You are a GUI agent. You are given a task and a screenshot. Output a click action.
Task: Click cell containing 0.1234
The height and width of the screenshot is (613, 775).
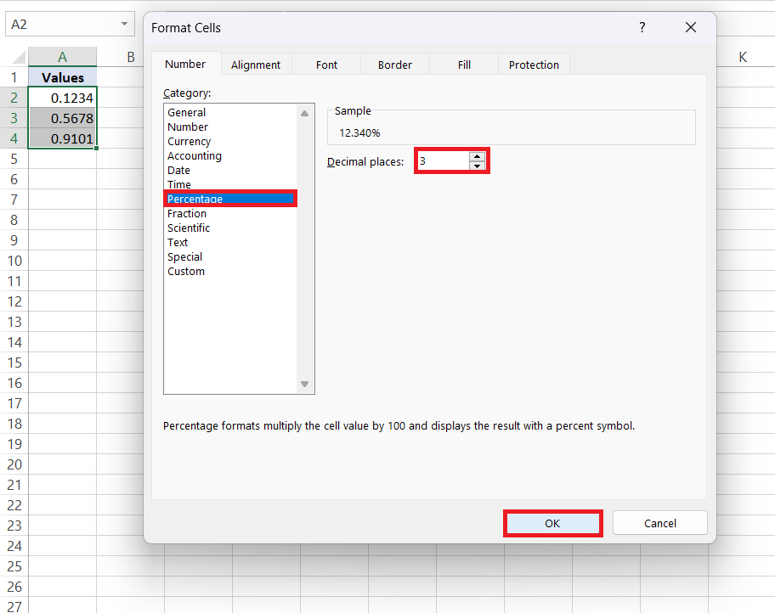(x=62, y=98)
